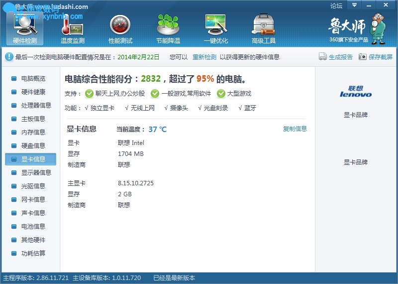Open 温度监测 temperature monitor
Screen dimensions: 398x284
click(x=73, y=28)
